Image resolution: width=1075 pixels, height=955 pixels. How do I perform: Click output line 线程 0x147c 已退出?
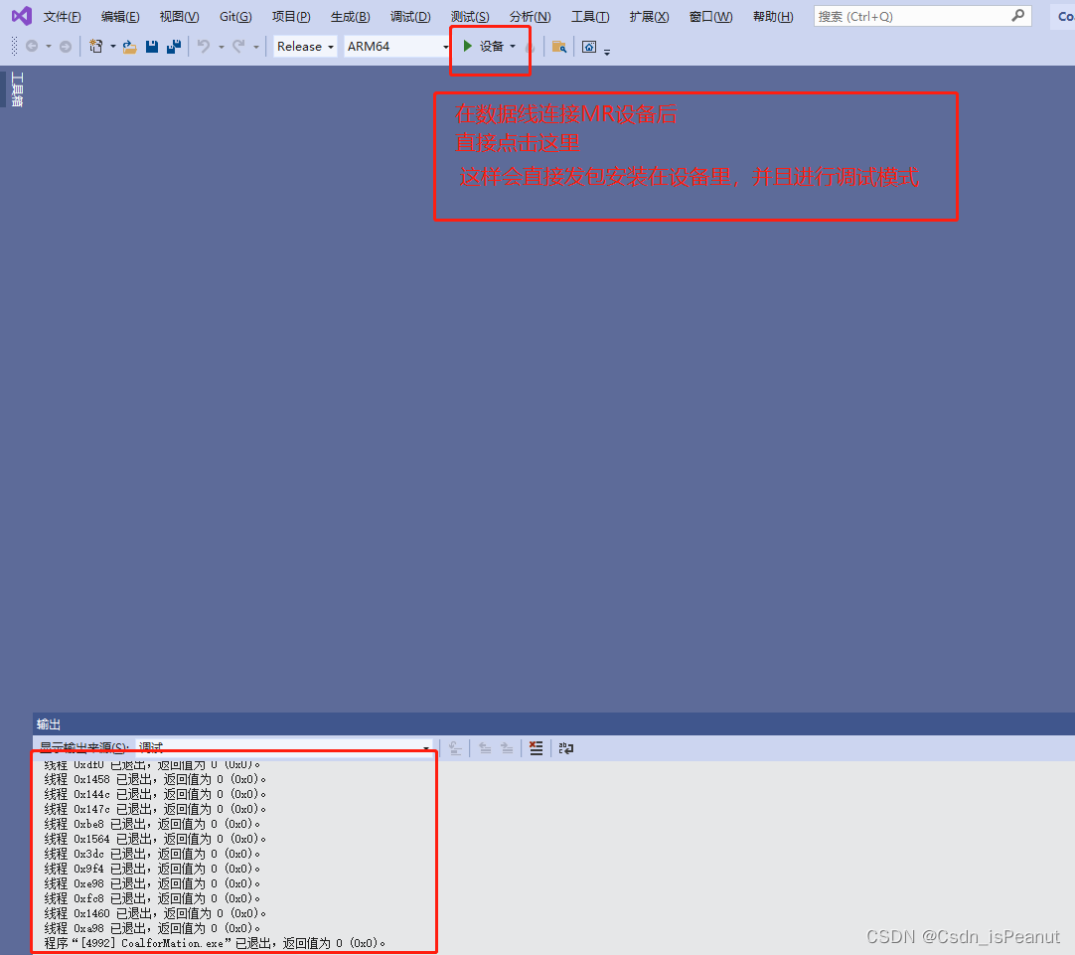[155, 809]
